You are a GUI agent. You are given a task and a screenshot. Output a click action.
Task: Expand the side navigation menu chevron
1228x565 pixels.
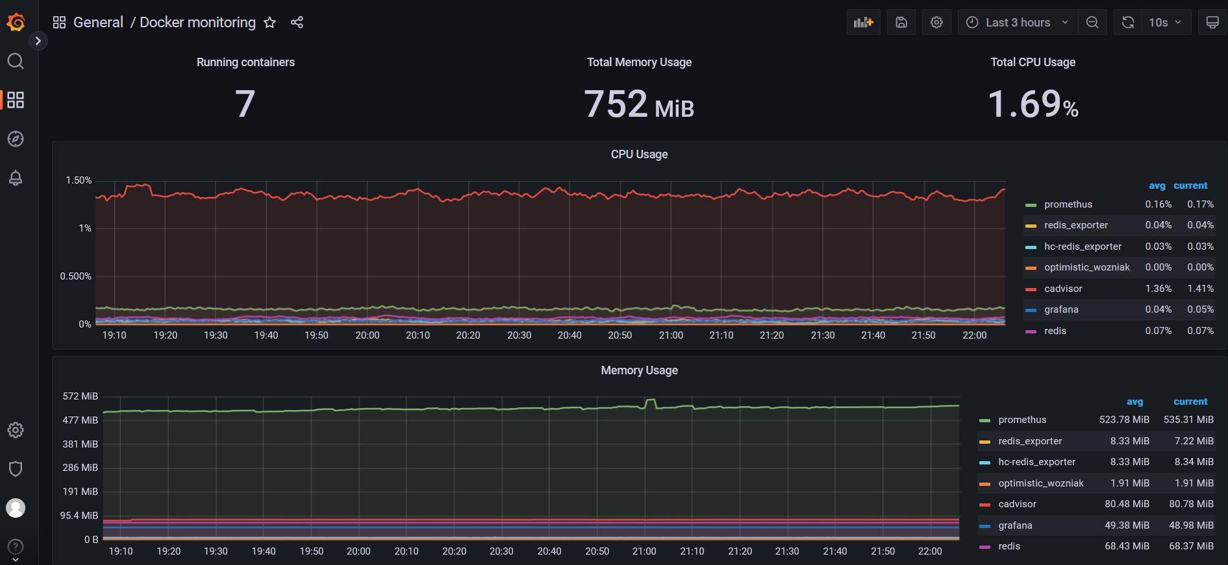pyautogui.click(x=38, y=41)
